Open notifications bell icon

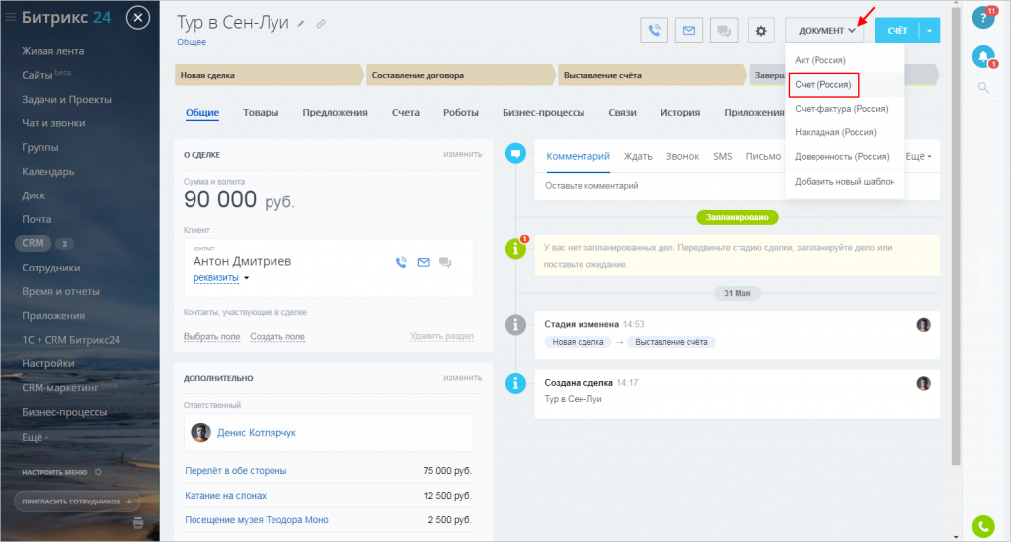[983, 56]
